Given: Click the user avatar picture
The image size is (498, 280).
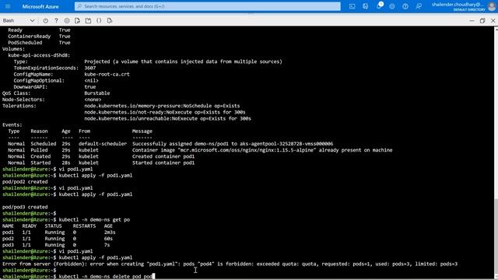Looking at the screenshot, I should click(x=492, y=6).
